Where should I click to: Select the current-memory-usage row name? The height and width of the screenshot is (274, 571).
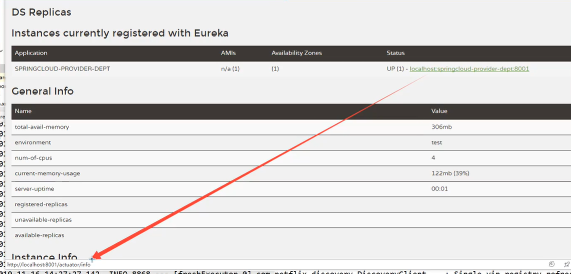[48, 173]
